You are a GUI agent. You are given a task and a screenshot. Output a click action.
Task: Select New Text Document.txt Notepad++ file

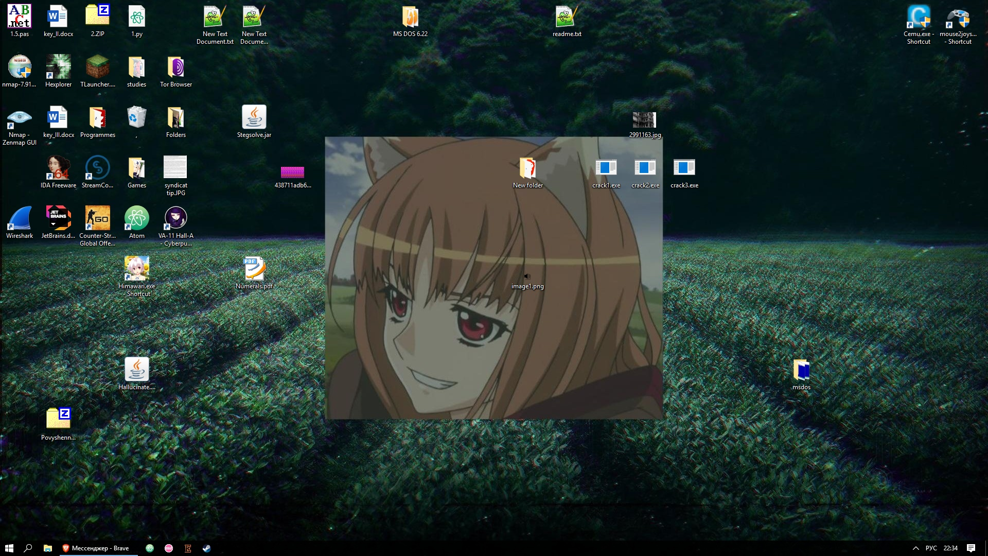pos(215,16)
